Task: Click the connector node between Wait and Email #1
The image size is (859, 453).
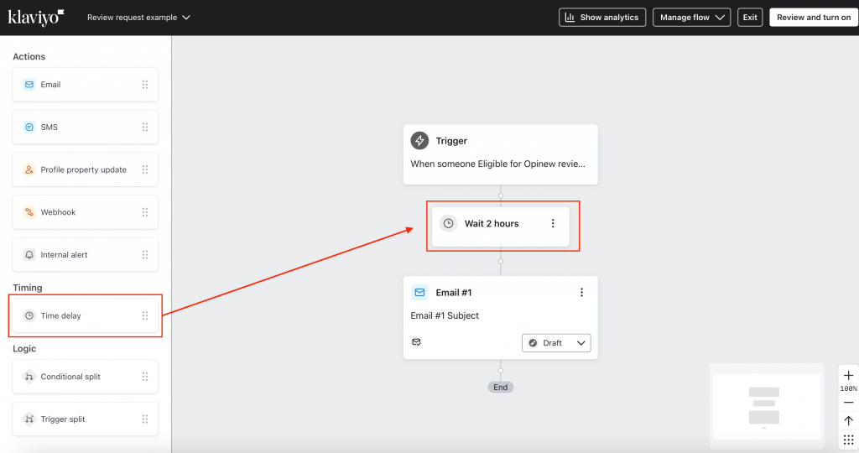Action: pos(501,261)
